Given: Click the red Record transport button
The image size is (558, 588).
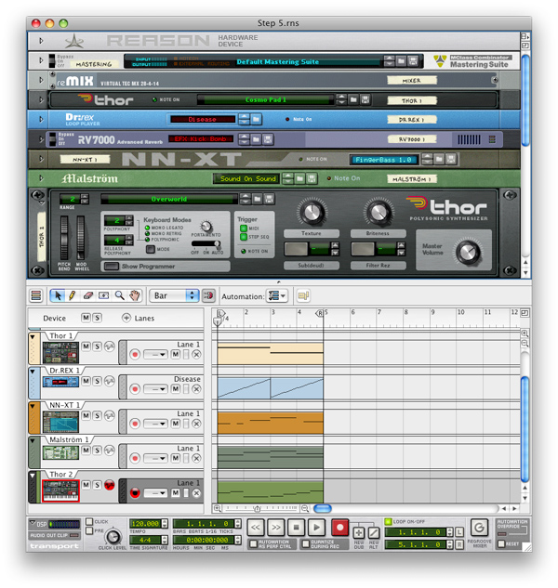Looking at the screenshot, I should click(339, 528).
